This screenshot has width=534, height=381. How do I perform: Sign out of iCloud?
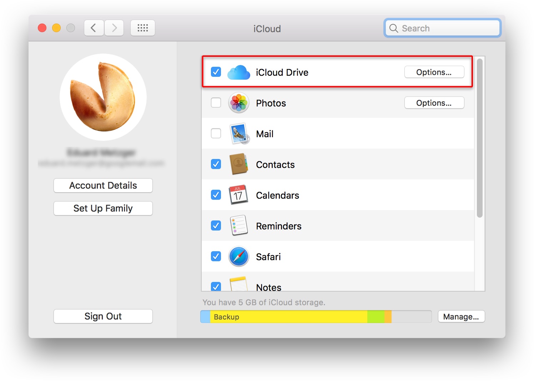click(103, 316)
